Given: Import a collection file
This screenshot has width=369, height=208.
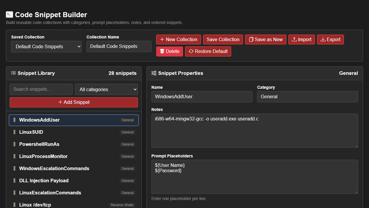Looking at the screenshot, I should (x=302, y=40).
